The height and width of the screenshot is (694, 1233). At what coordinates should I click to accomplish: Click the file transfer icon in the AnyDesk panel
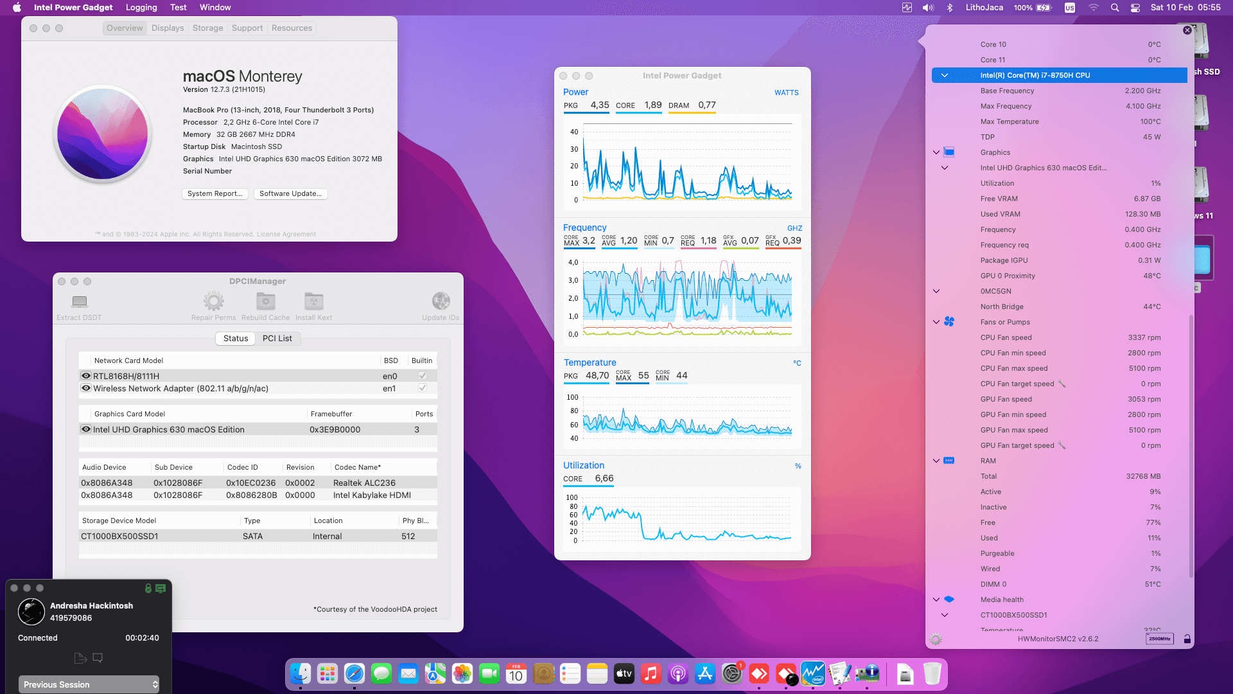[80, 658]
